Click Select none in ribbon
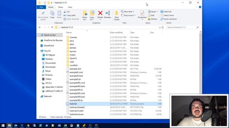229x128 pixels. [x=167, y=15]
